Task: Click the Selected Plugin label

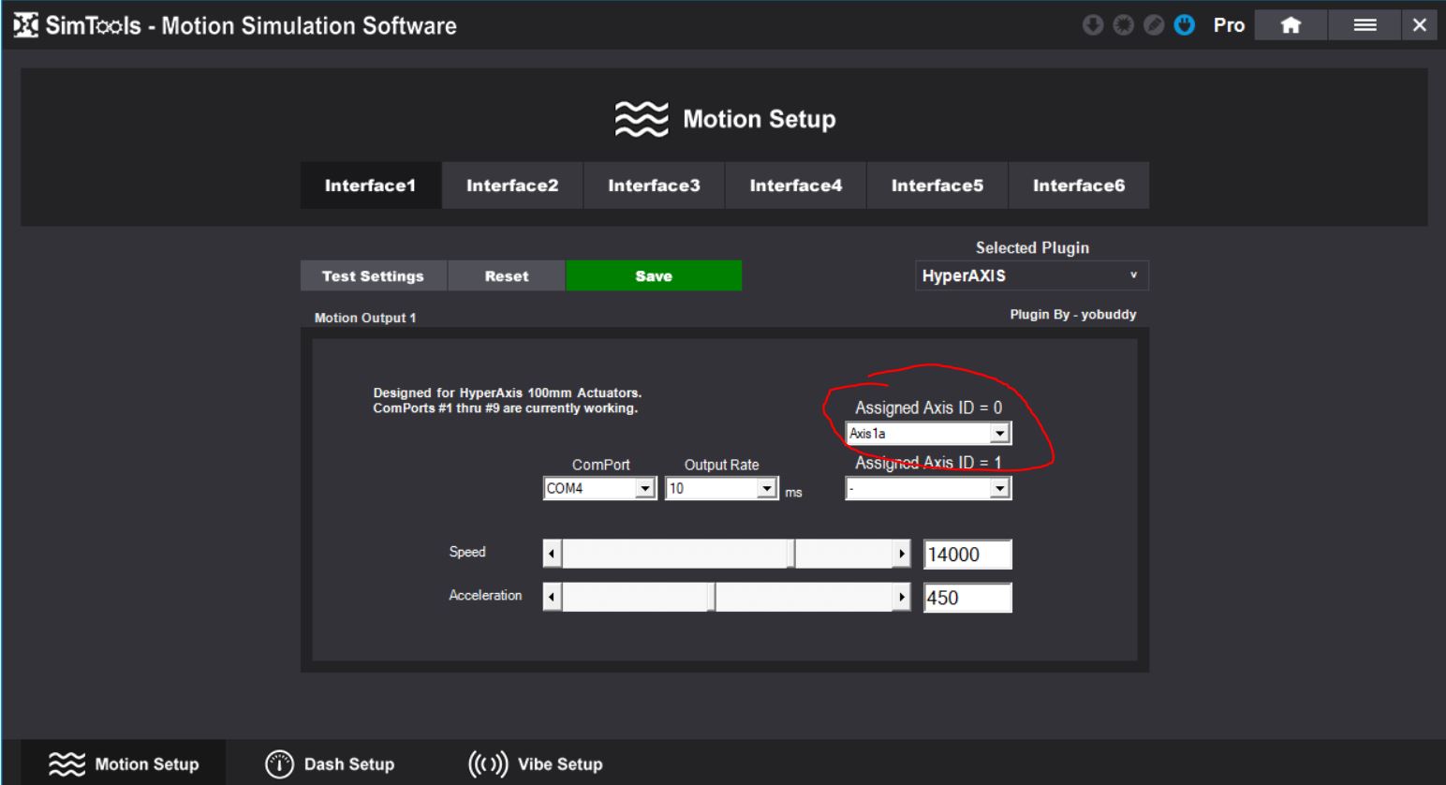Action: click(x=1032, y=247)
